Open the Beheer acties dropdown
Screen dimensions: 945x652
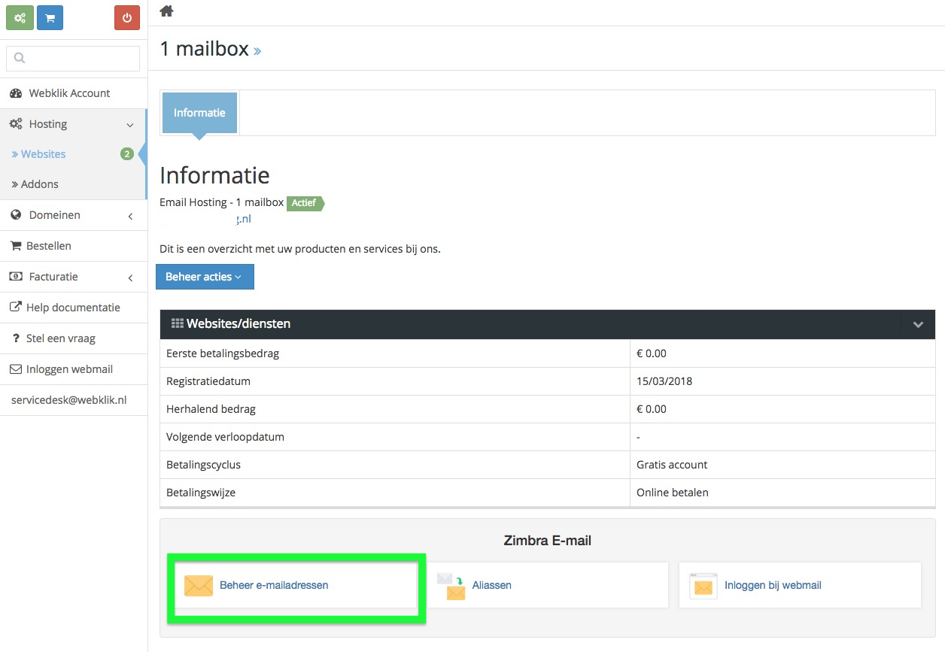[205, 277]
